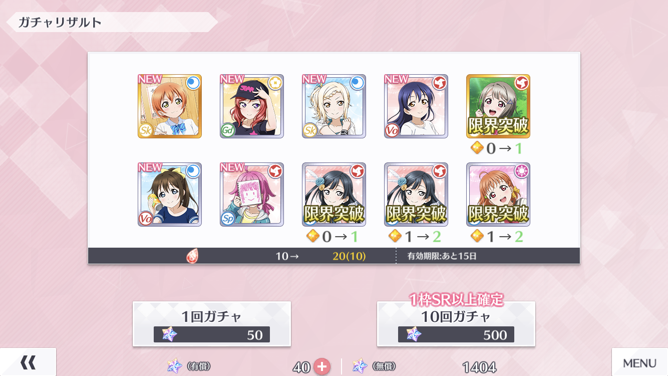
Task: Open the blonde braided girl card
Action: point(334,106)
